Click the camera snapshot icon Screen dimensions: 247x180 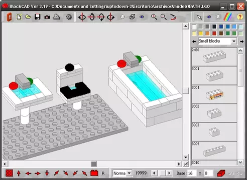tap(47, 17)
